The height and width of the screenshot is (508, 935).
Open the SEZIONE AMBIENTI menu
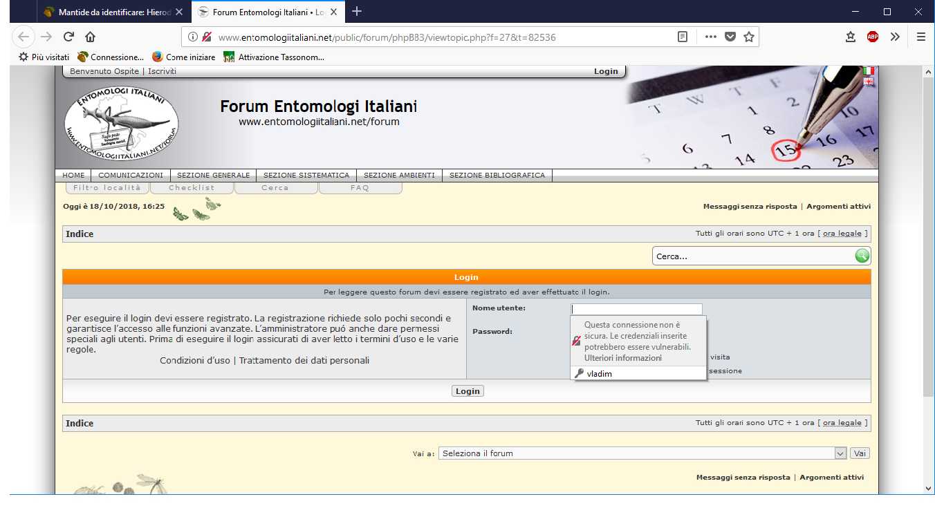pos(399,176)
